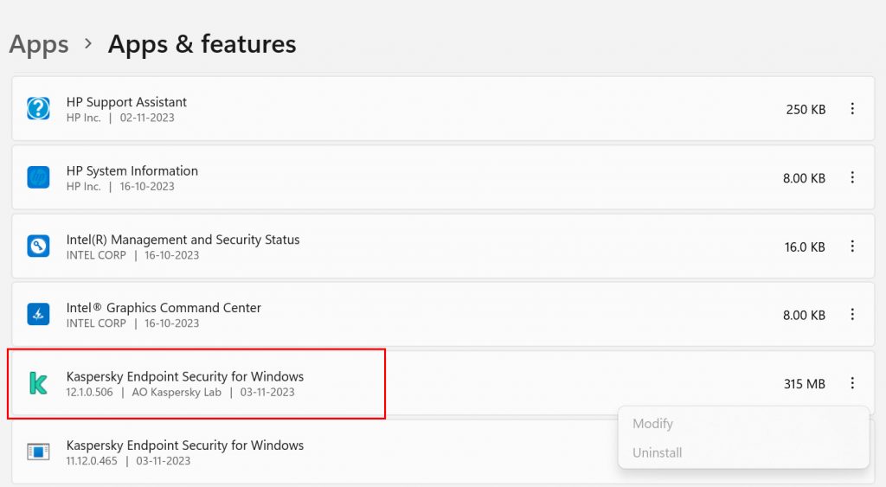
Task: Click the 250 KB size value
Action: point(806,110)
